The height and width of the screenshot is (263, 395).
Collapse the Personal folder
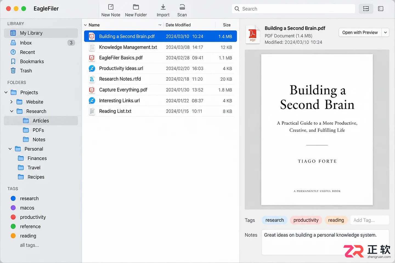coord(10,149)
